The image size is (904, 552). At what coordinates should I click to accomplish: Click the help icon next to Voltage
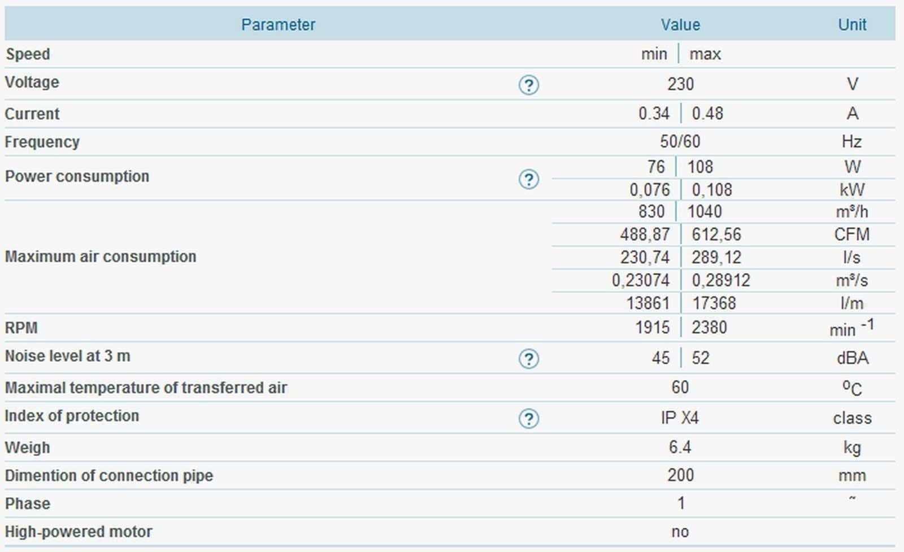[528, 85]
